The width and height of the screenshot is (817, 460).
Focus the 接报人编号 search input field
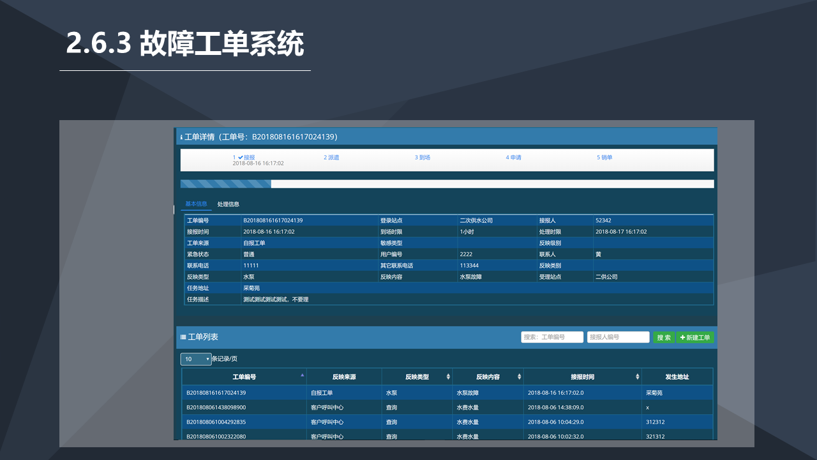(x=618, y=337)
